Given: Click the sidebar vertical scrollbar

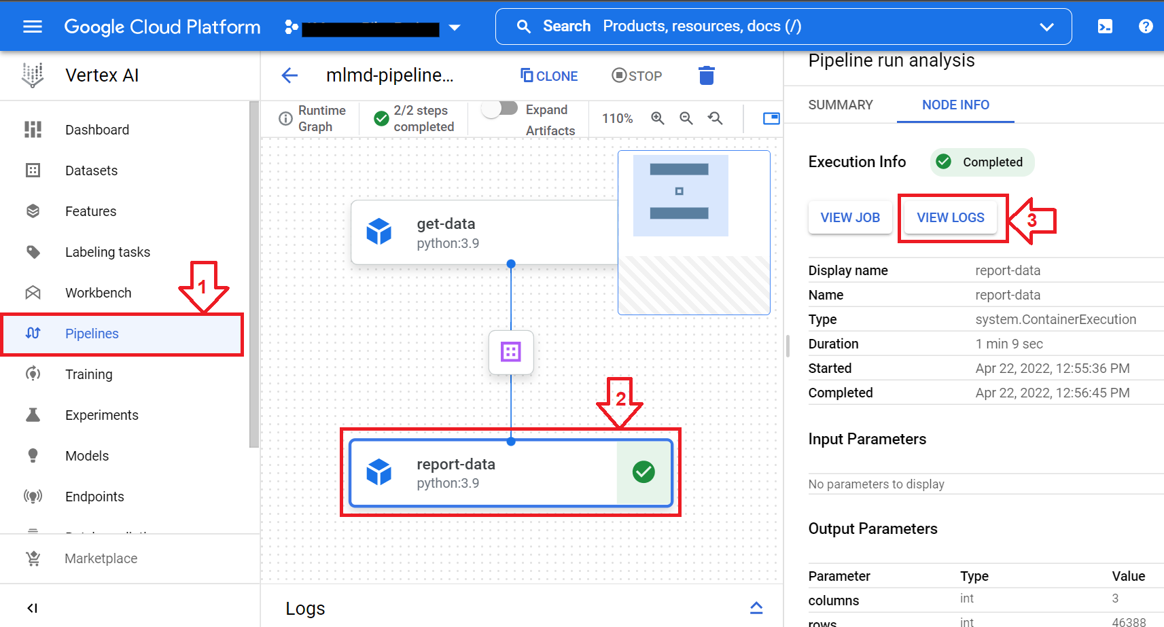Looking at the screenshot, I should (254, 274).
